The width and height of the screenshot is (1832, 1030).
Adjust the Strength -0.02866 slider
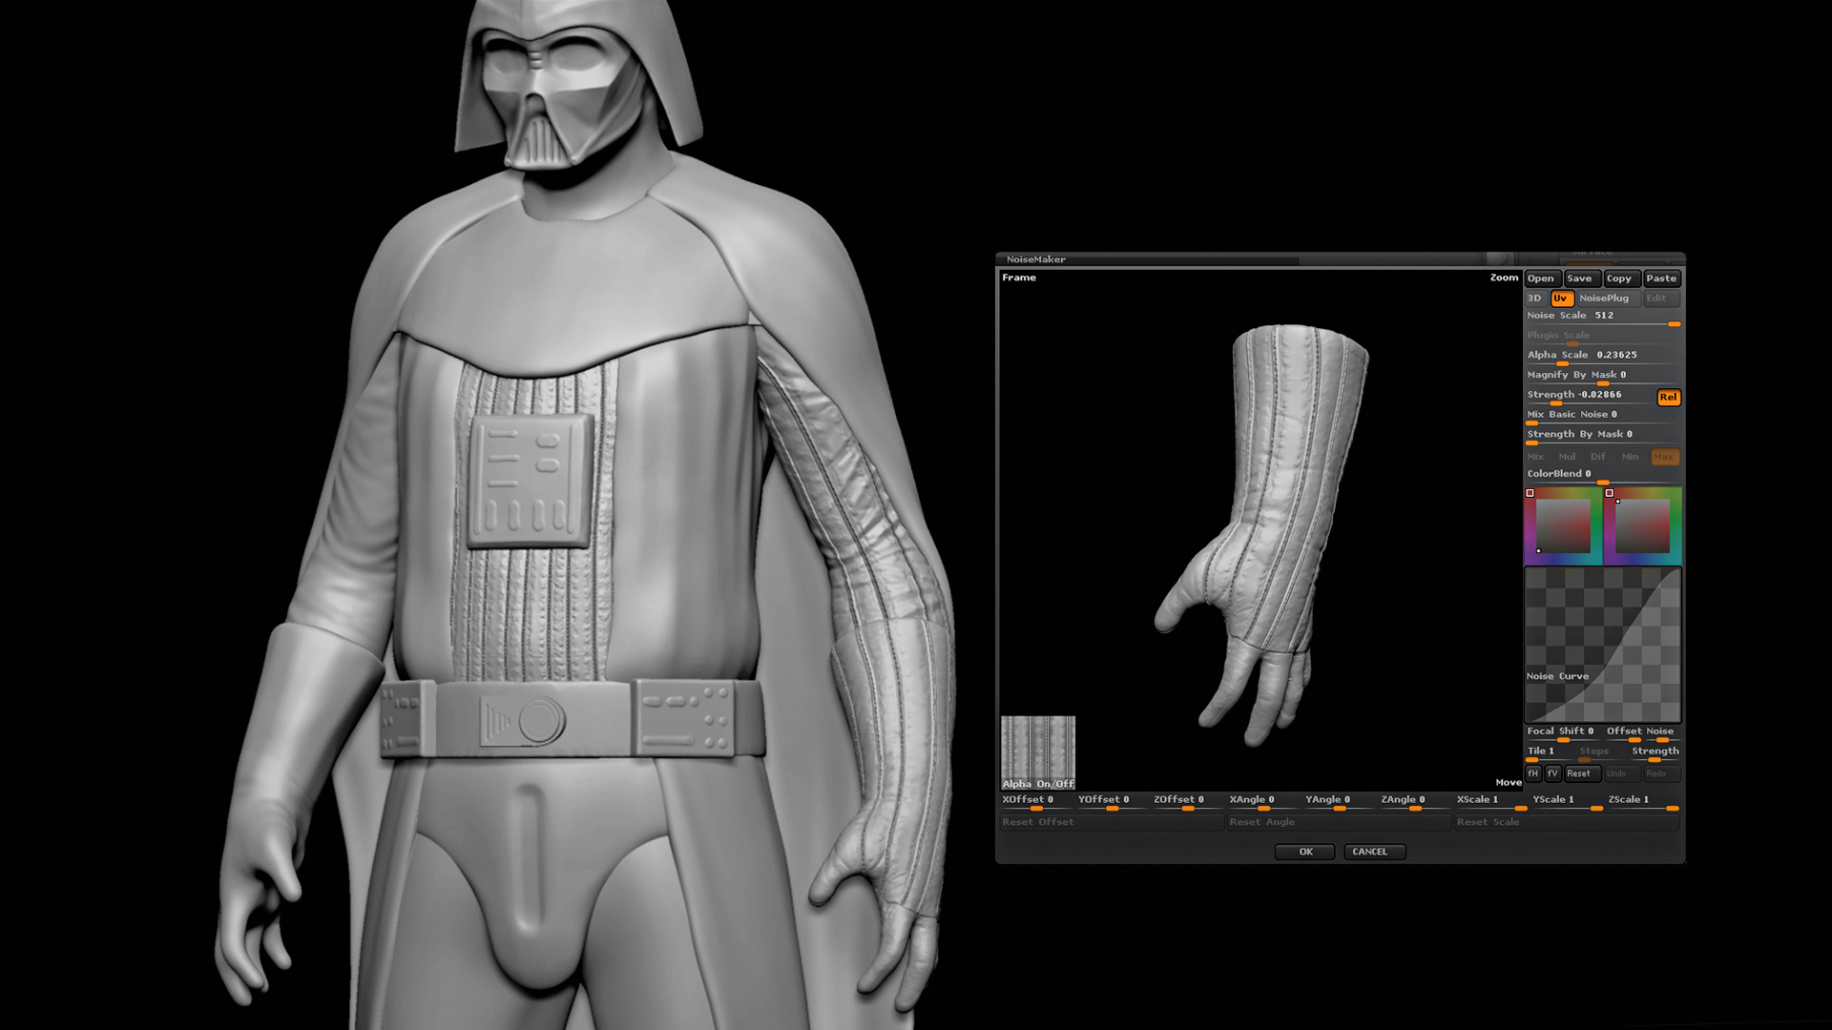click(1590, 397)
